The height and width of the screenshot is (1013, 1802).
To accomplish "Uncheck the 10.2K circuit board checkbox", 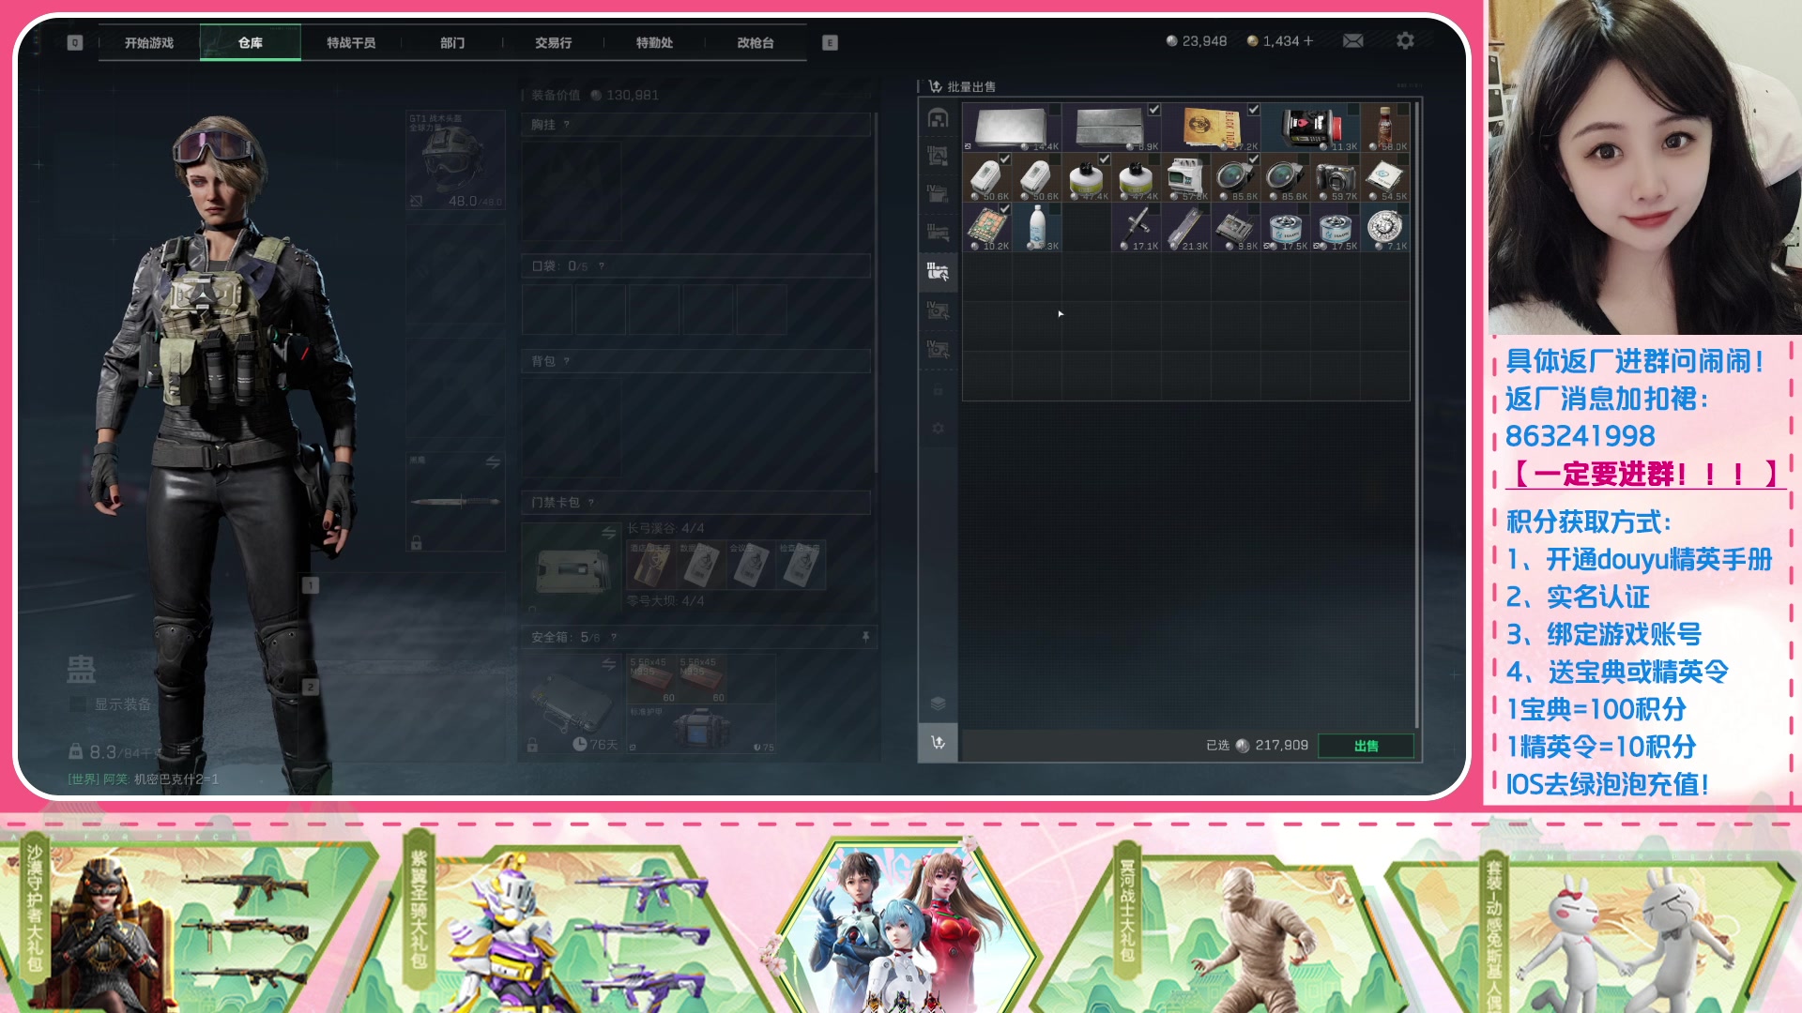I will 1005,209.
